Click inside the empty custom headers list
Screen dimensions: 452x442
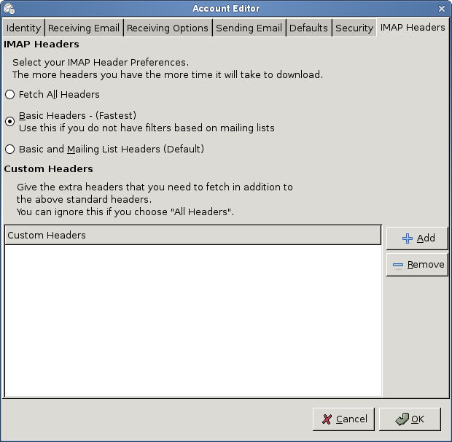pyautogui.click(x=192, y=321)
